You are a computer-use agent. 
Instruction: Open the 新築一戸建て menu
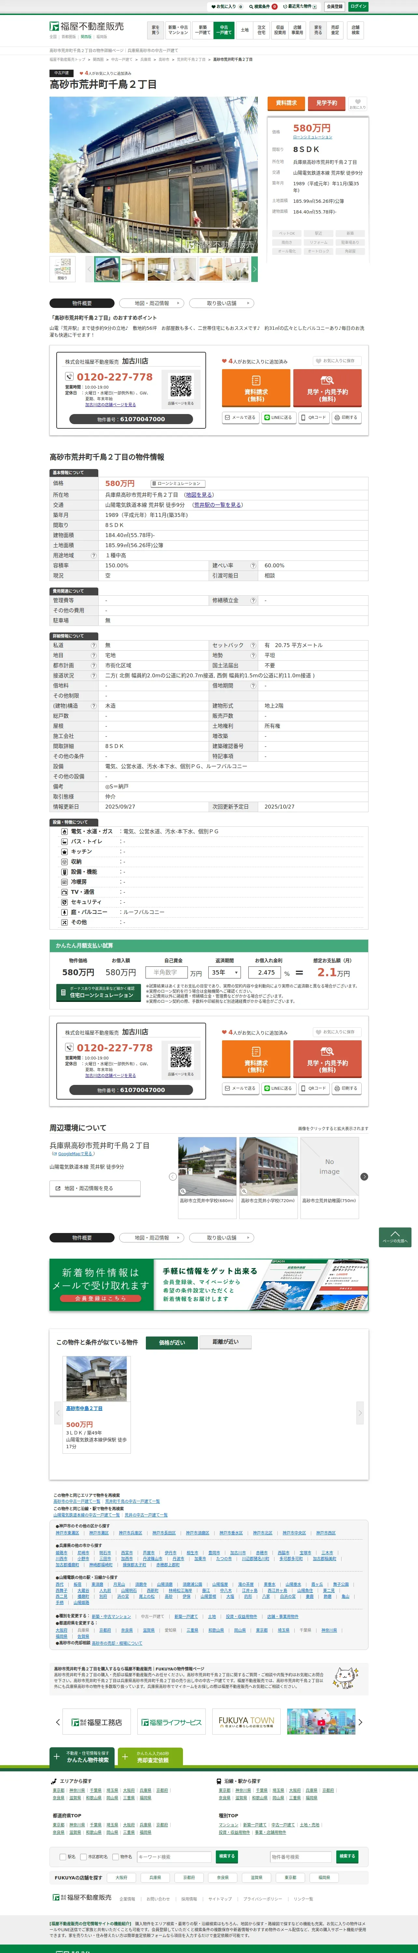[202, 30]
